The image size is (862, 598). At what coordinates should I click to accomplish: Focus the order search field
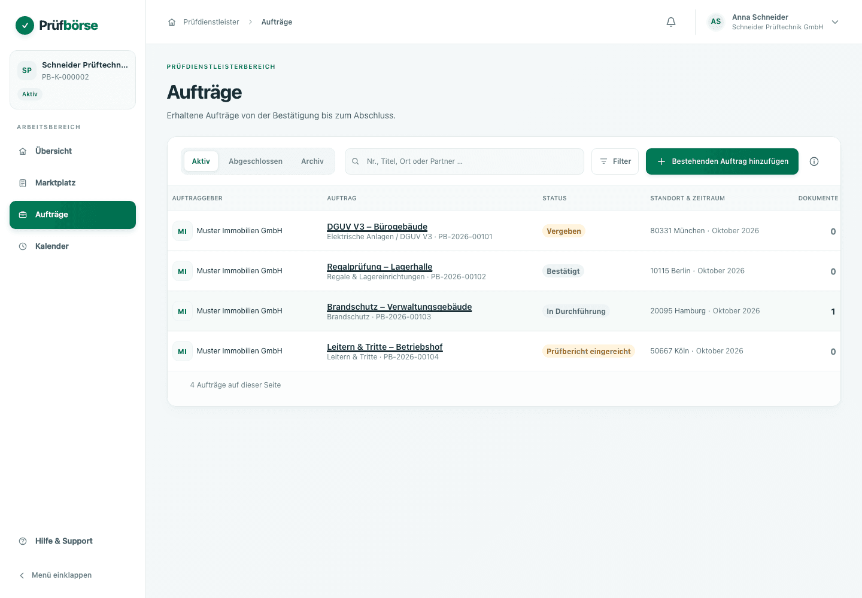[x=465, y=161]
